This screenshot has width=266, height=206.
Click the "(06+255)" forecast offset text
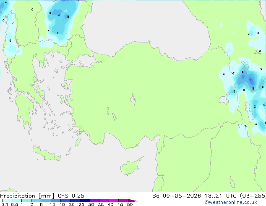[x=253, y=196]
